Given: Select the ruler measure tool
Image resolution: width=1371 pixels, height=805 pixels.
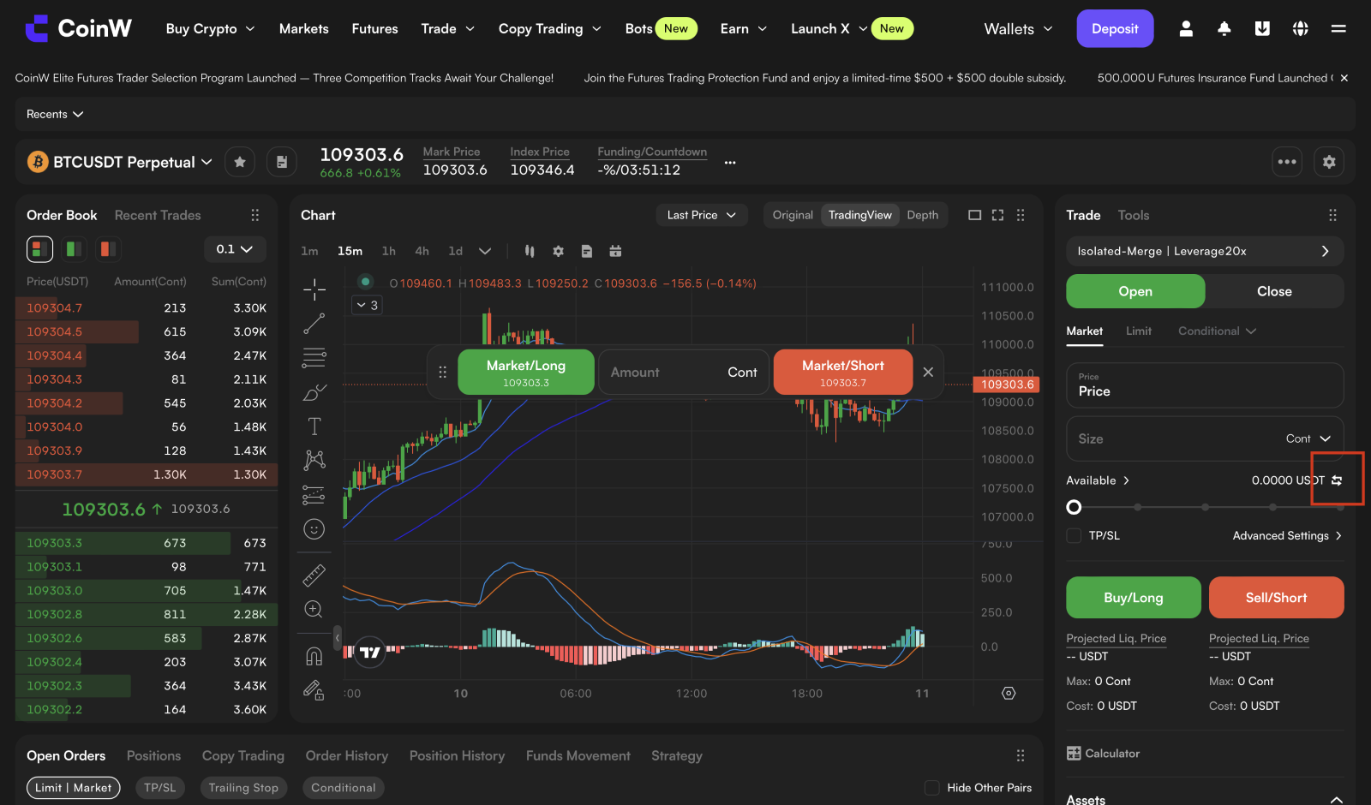Looking at the screenshot, I should click(x=314, y=575).
